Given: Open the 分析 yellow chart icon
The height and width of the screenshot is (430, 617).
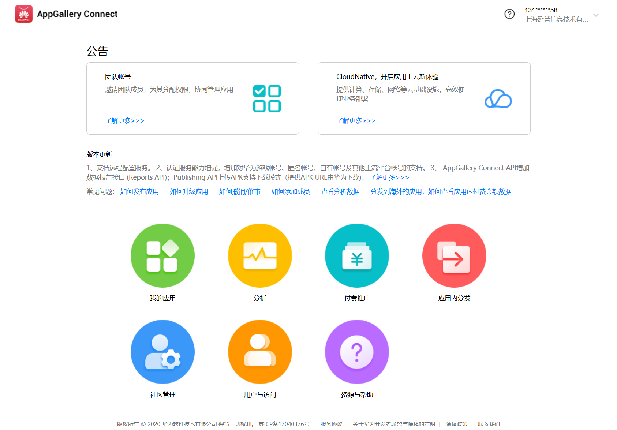Looking at the screenshot, I should 260,255.
